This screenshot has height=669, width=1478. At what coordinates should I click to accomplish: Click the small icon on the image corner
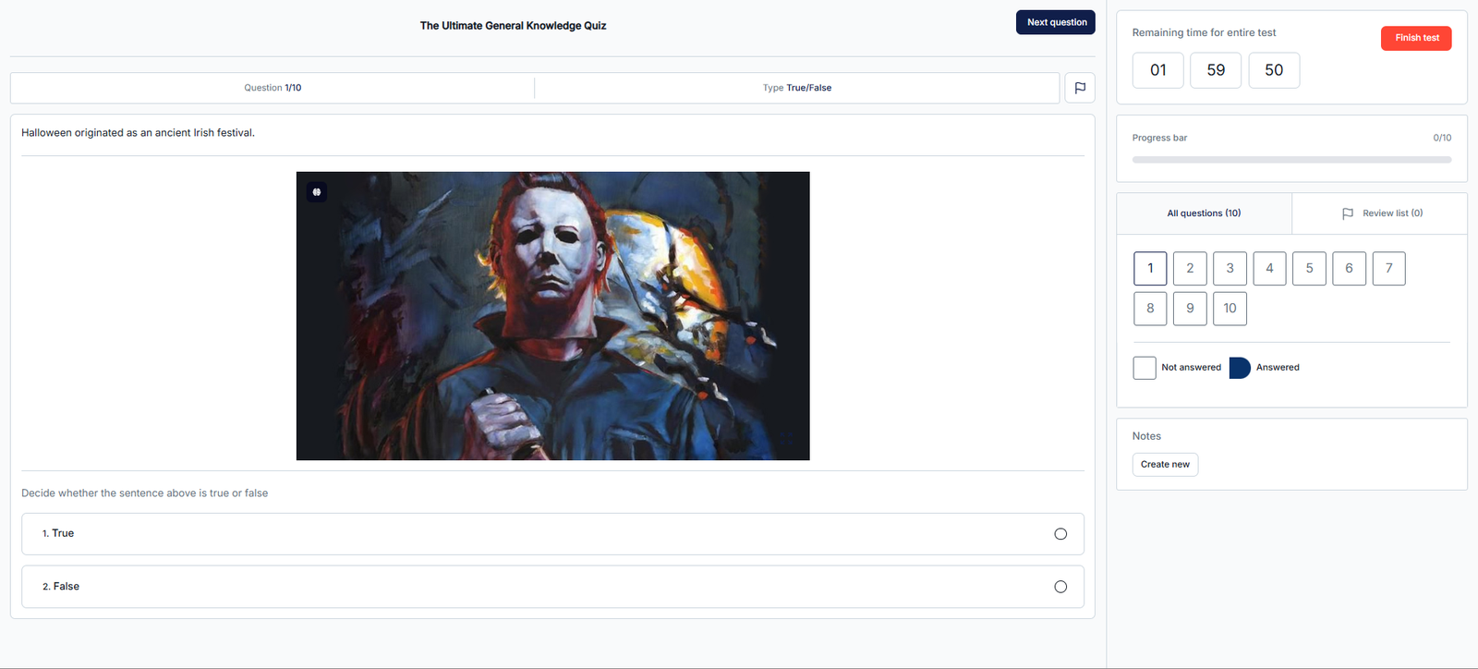317,192
